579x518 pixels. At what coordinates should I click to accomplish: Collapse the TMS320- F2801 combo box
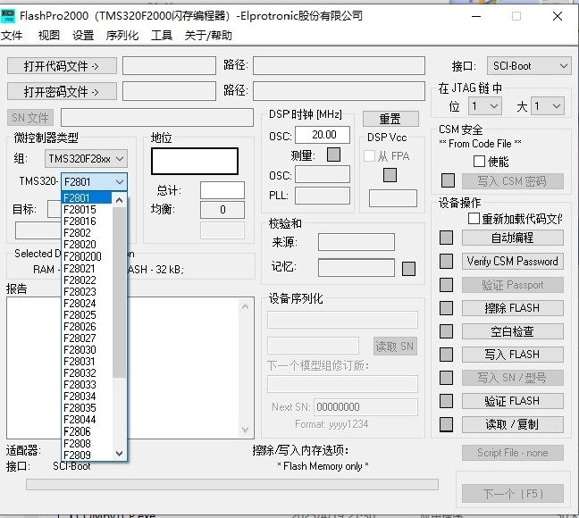coord(94,181)
